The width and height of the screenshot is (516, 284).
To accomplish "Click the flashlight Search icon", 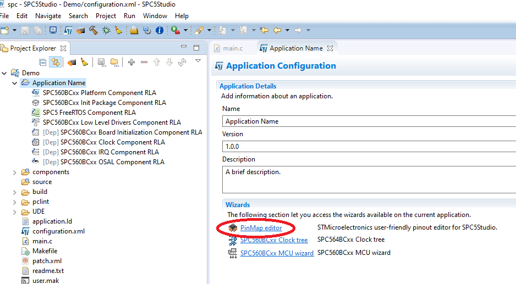I will tap(199, 30).
